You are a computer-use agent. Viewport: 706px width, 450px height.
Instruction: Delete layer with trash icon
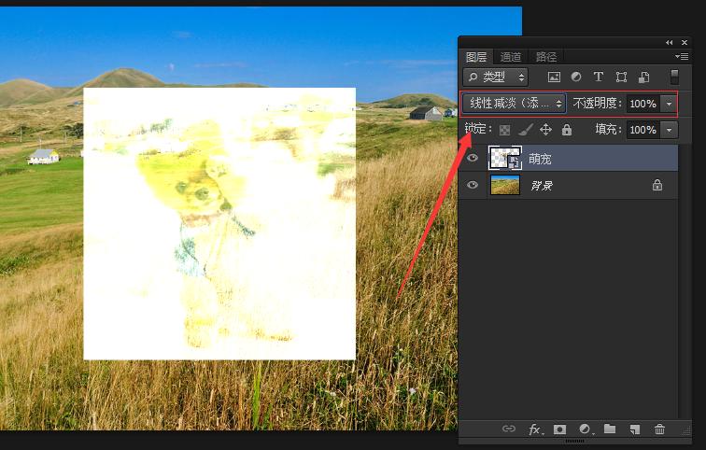click(x=659, y=429)
